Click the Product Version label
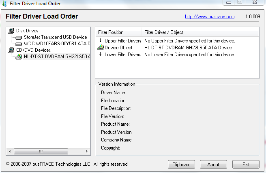This screenshot has height=173, width=266. click(117, 132)
